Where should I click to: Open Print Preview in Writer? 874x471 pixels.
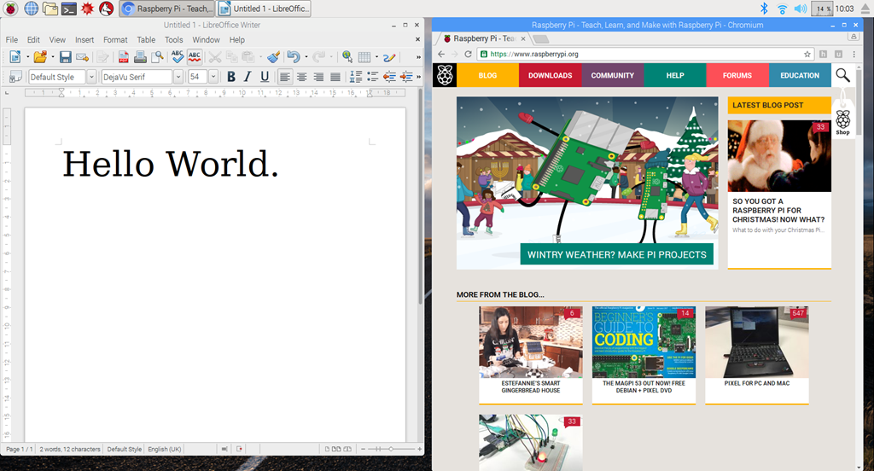[x=158, y=57]
